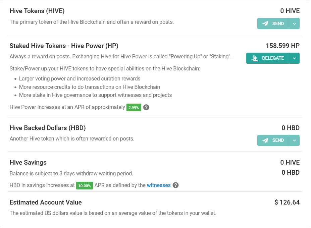Click the green 2.99% APR badge
Screen dimensions: 311x228
point(134,108)
